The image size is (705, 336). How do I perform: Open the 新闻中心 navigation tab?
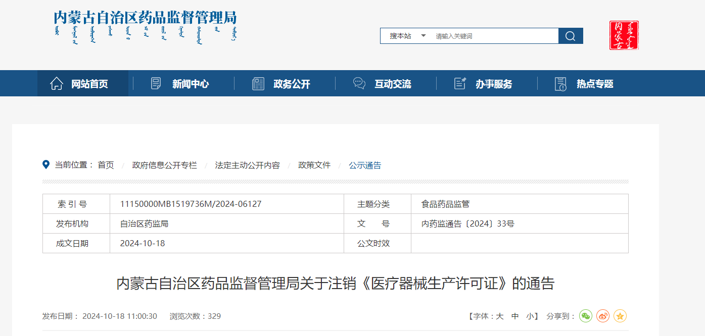point(190,84)
